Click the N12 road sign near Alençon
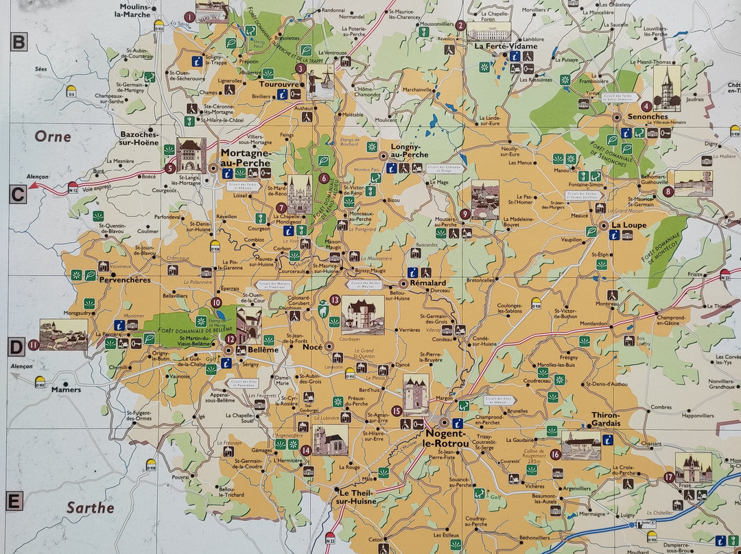Screen dimensions: 741x554 tap(73, 185)
